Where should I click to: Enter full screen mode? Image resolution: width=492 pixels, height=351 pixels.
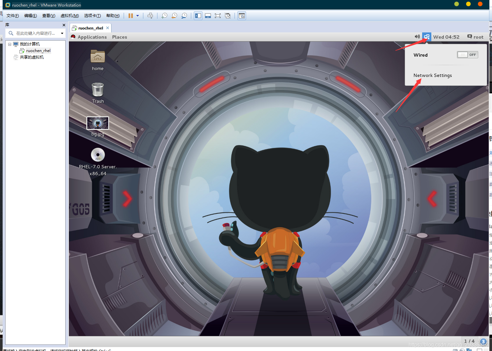218,16
